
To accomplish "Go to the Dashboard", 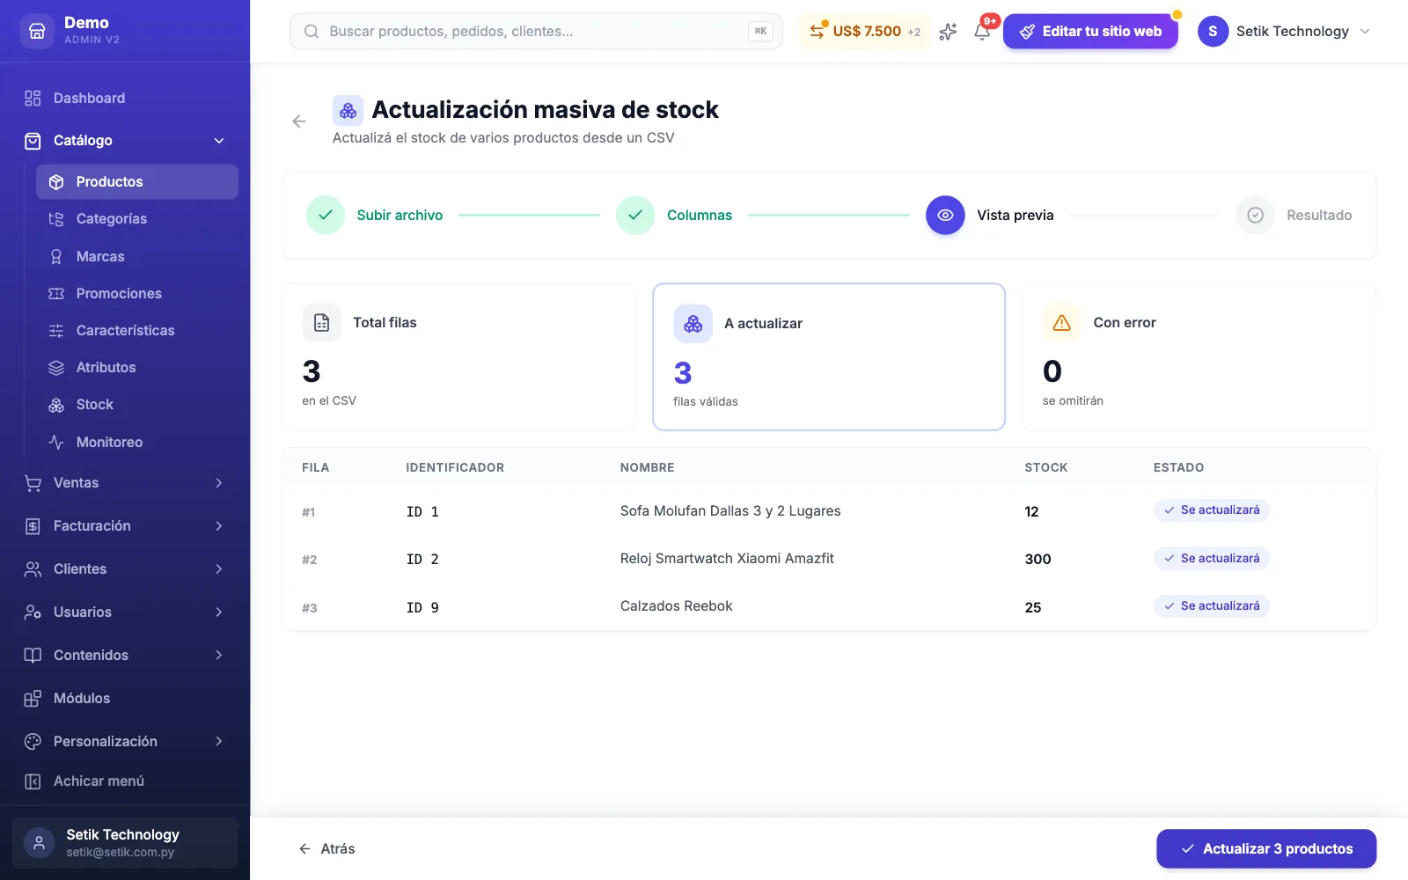I will 125,99.
